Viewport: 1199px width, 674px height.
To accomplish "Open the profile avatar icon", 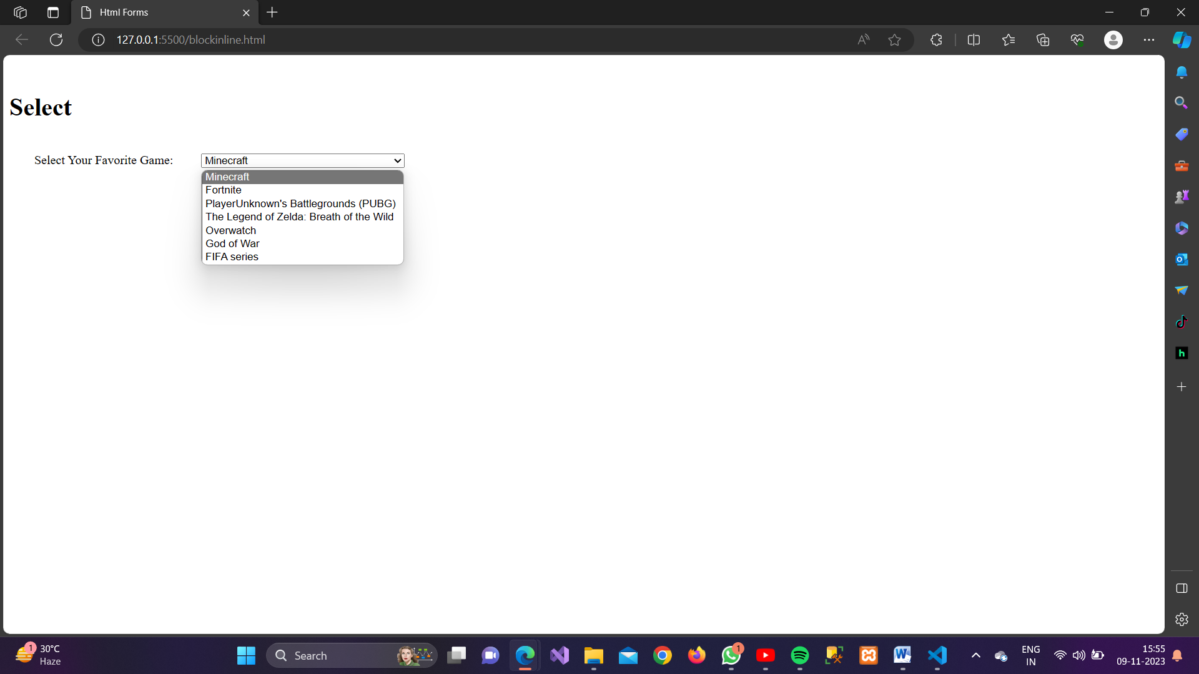I will pos(1113,40).
